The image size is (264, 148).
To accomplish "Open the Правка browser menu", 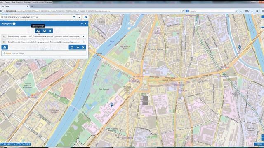I will [7, 2].
